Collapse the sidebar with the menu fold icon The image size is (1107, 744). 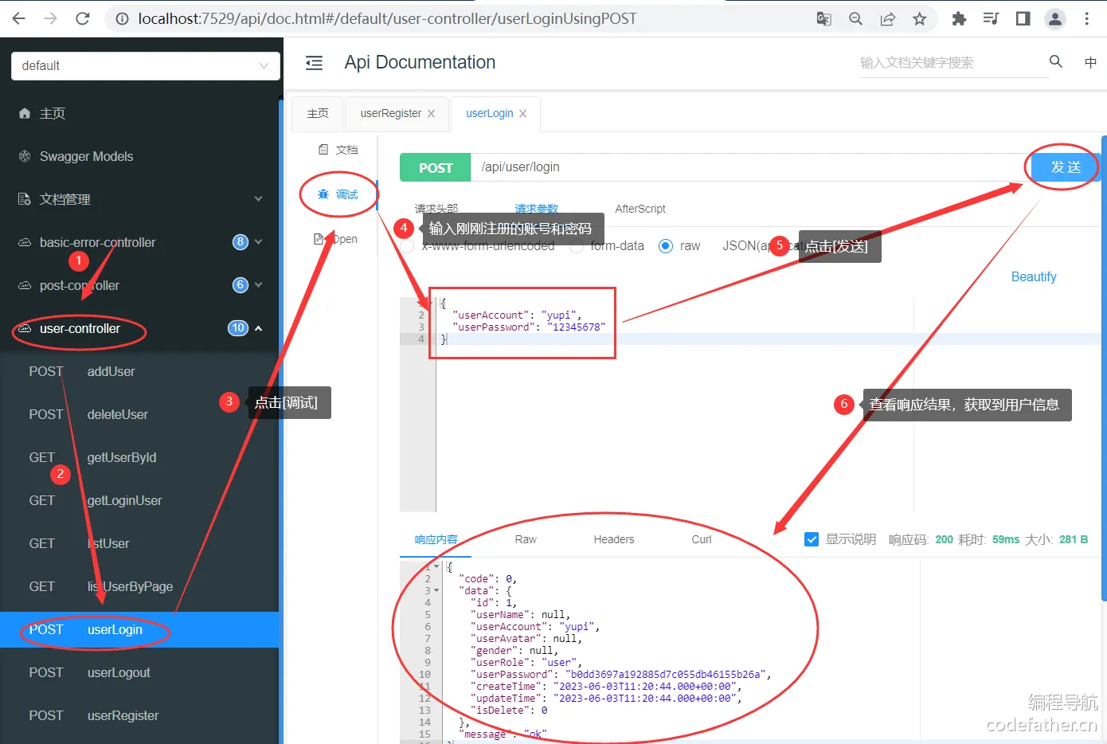(315, 63)
